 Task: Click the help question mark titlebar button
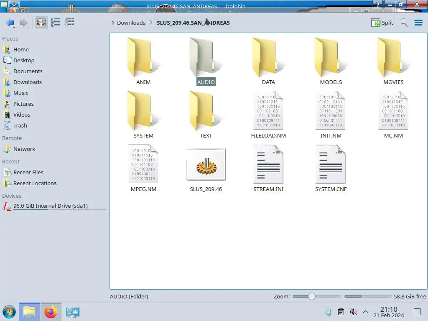(x=378, y=4)
